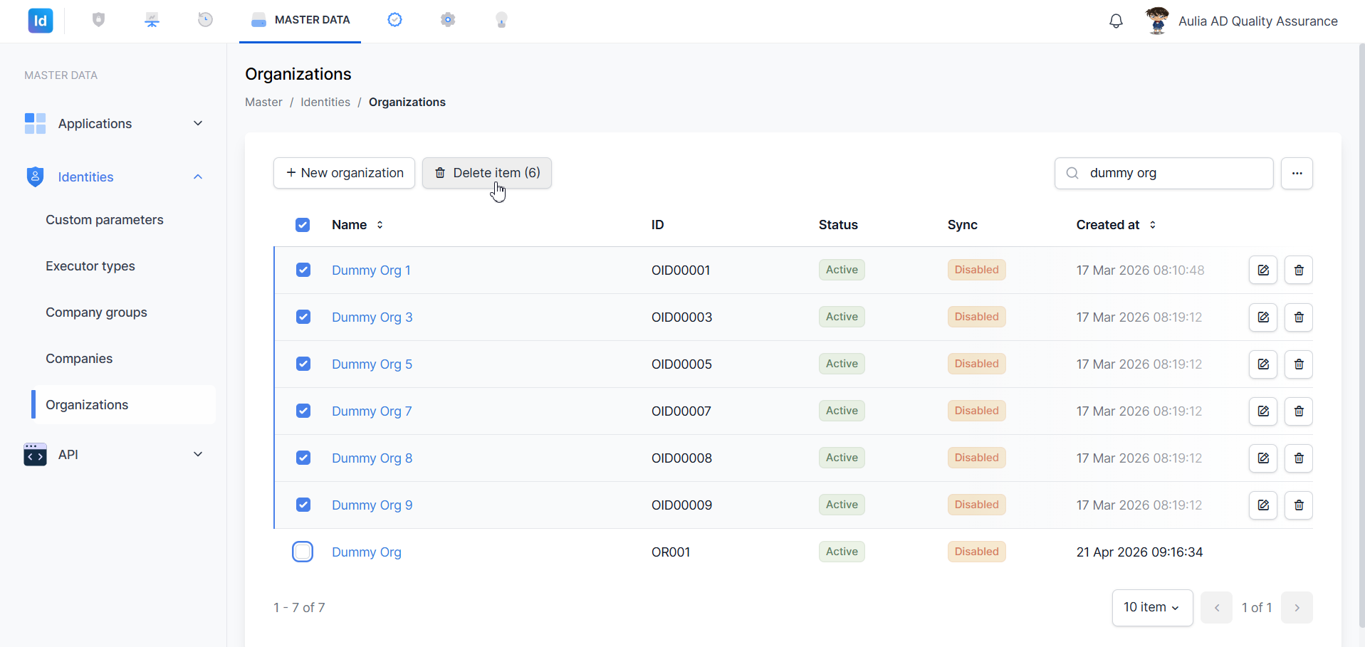Click the 1 - 7 of 7 count
This screenshot has height=647, width=1365.
[x=299, y=608]
